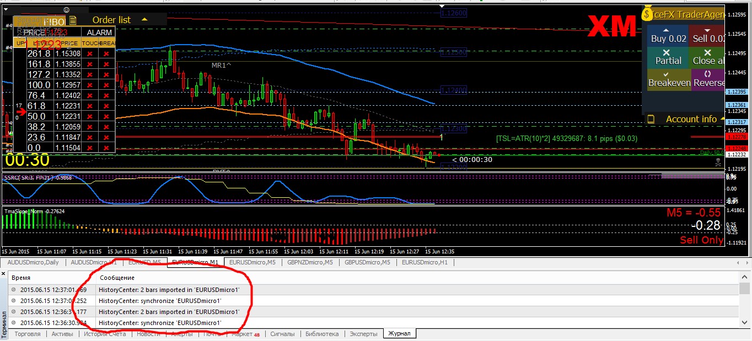752x341 pixels.
Task: Switch to GBPUSDmicro,M5 chart tab
Action: click(367, 262)
